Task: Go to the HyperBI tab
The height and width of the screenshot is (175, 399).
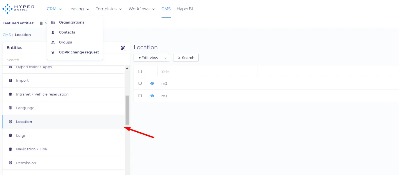Action: tap(185, 9)
